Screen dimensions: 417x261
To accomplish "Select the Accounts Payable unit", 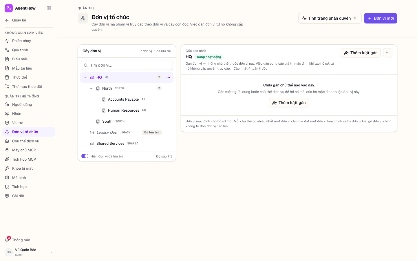I will coord(127,99).
